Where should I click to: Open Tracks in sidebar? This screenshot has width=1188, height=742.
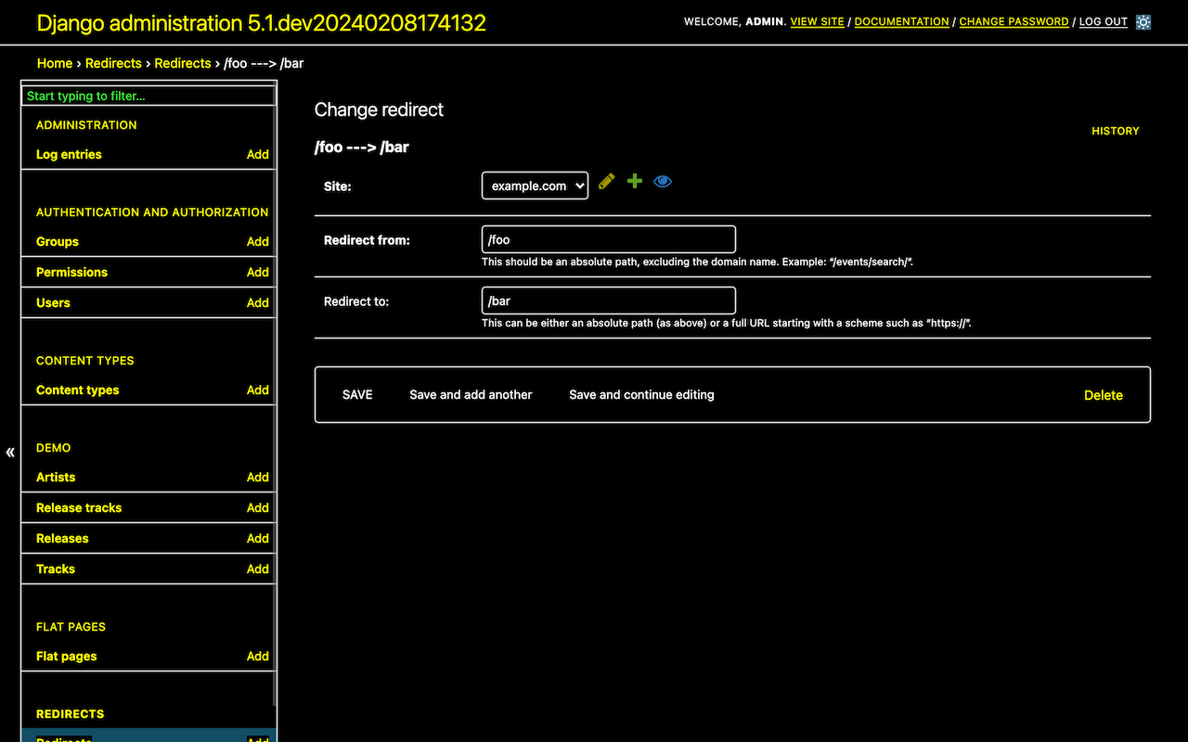point(56,569)
